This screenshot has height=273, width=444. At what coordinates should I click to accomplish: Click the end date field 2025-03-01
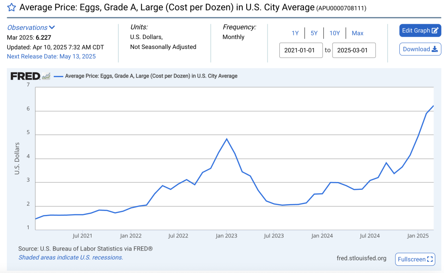pos(354,50)
